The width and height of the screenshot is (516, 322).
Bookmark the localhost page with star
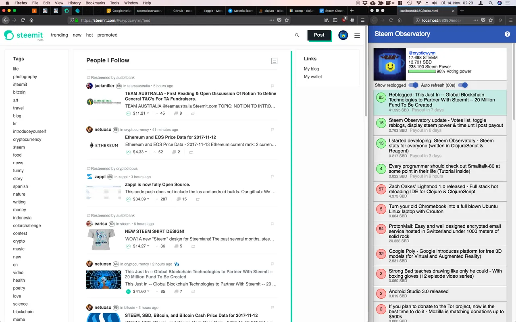491,20
